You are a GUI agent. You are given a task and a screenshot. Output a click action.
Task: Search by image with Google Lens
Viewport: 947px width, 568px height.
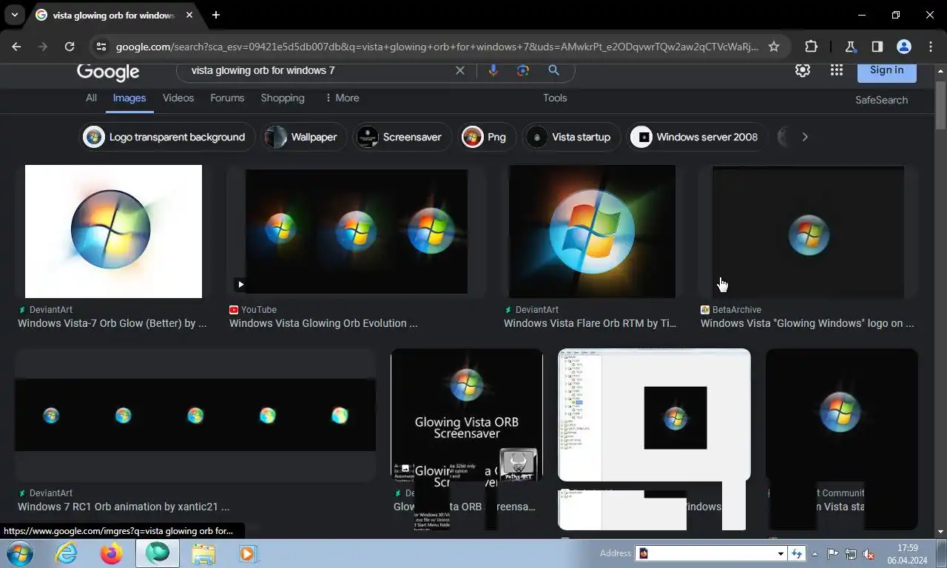(523, 70)
